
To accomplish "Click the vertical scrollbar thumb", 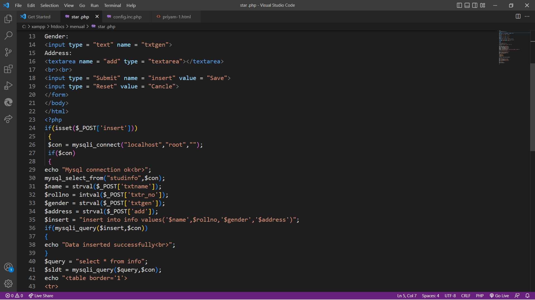I will pos(532,107).
